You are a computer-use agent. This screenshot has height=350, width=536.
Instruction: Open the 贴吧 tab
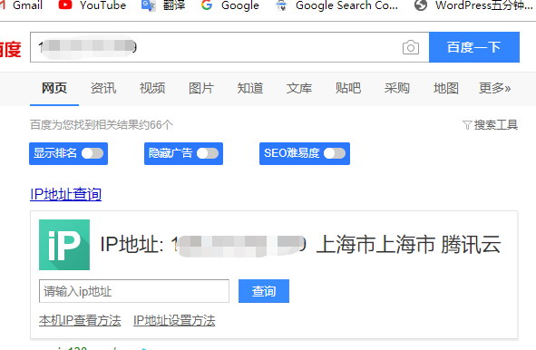coord(348,88)
